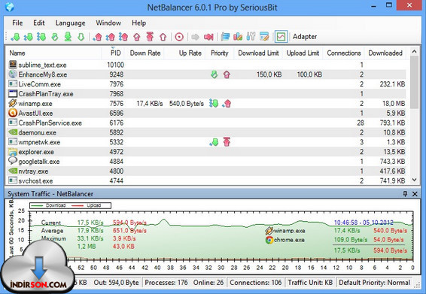The height and width of the screenshot is (294, 426).
Task: Set low download priority with first green arrow
Action: [16, 37]
